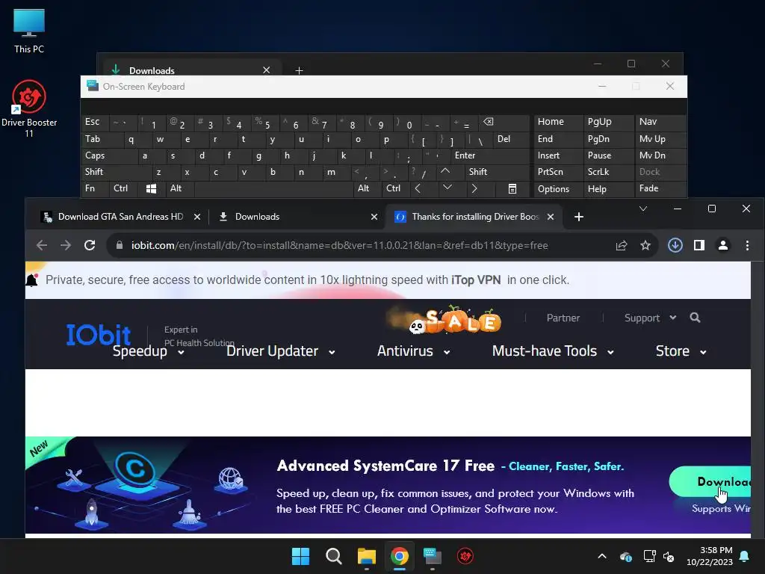
Task: Toggle right Shift key on keyboard
Action: (x=497, y=172)
